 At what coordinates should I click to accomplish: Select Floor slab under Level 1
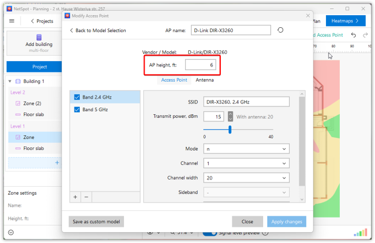(33, 148)
